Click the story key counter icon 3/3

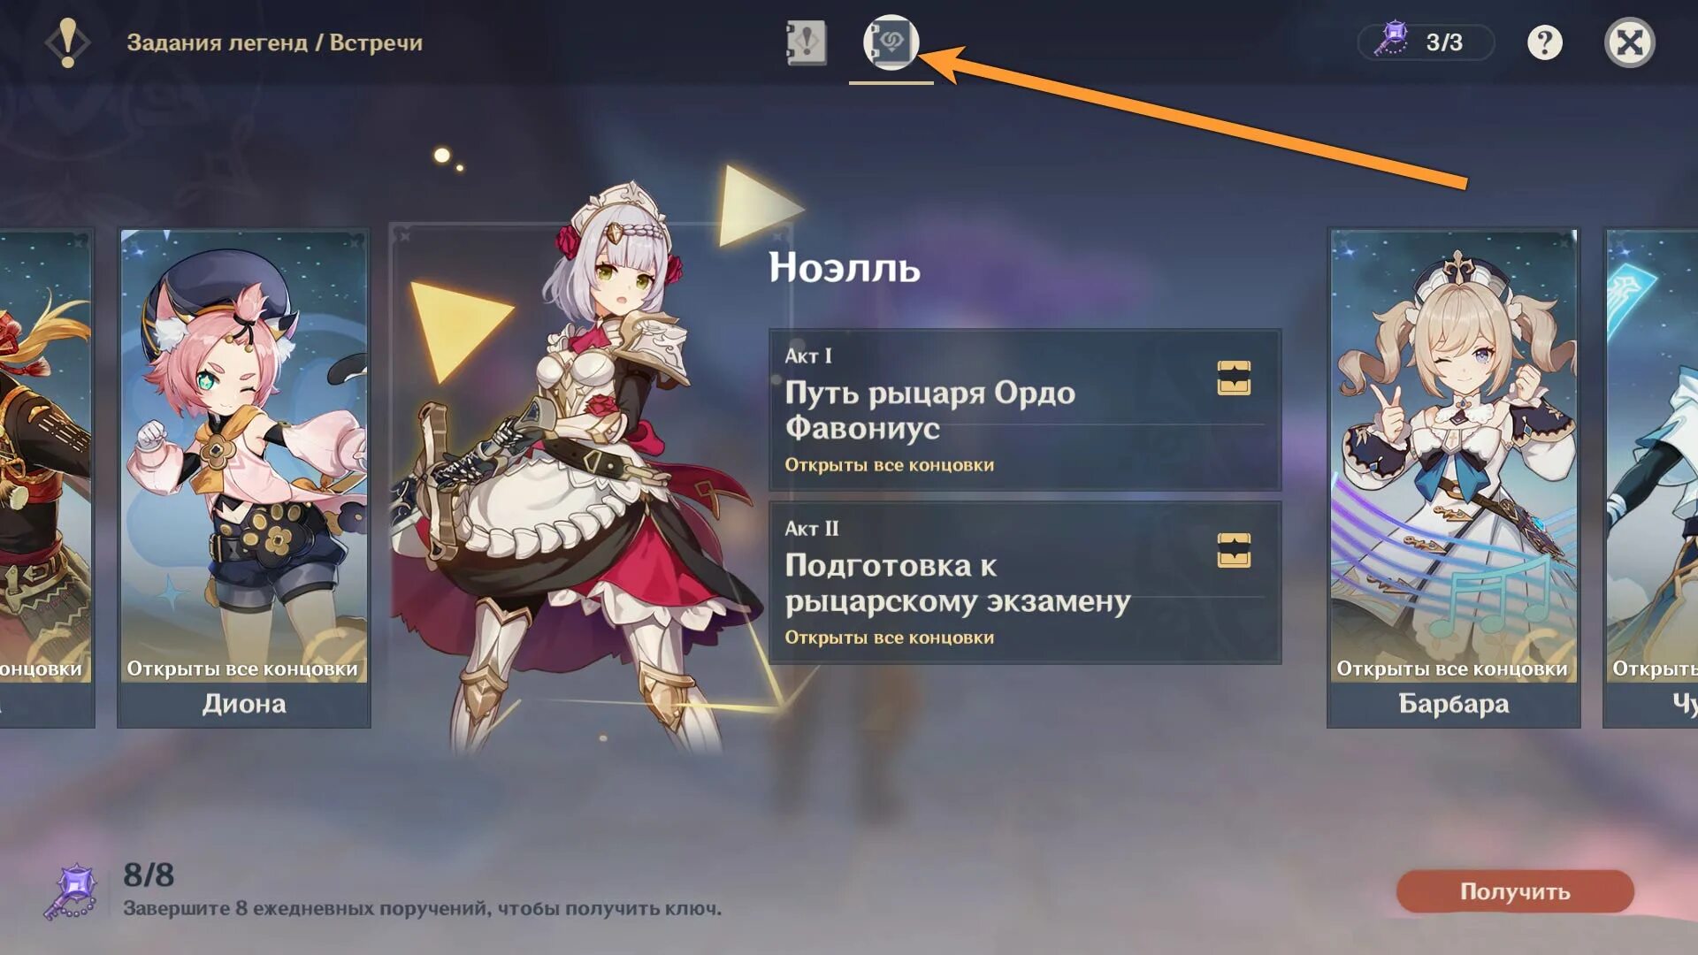pos(1426,42)
